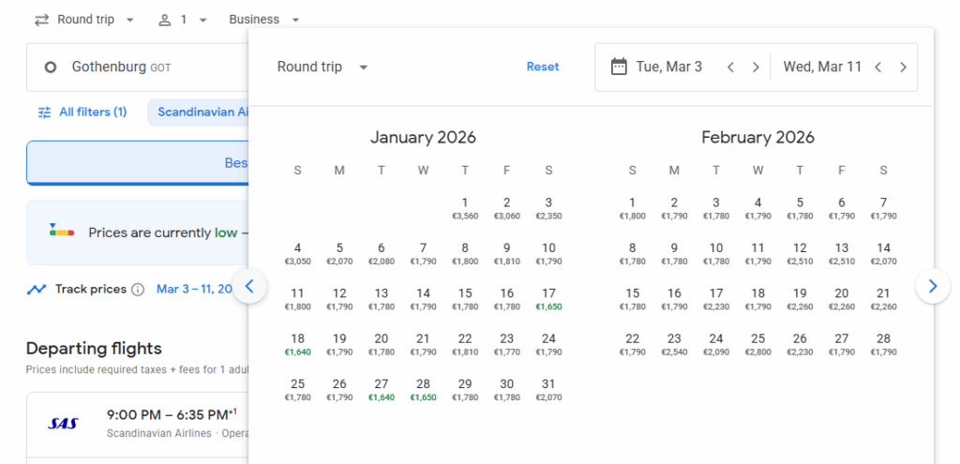Open top Round trip type dropdown
The height and width of the screenshot is (464, 960).
click(x=84, y=20)
